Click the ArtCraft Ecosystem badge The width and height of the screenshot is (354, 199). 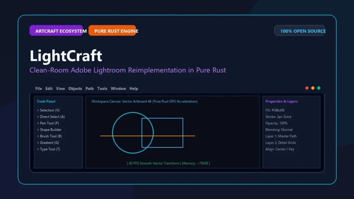[x=56, y=30]
